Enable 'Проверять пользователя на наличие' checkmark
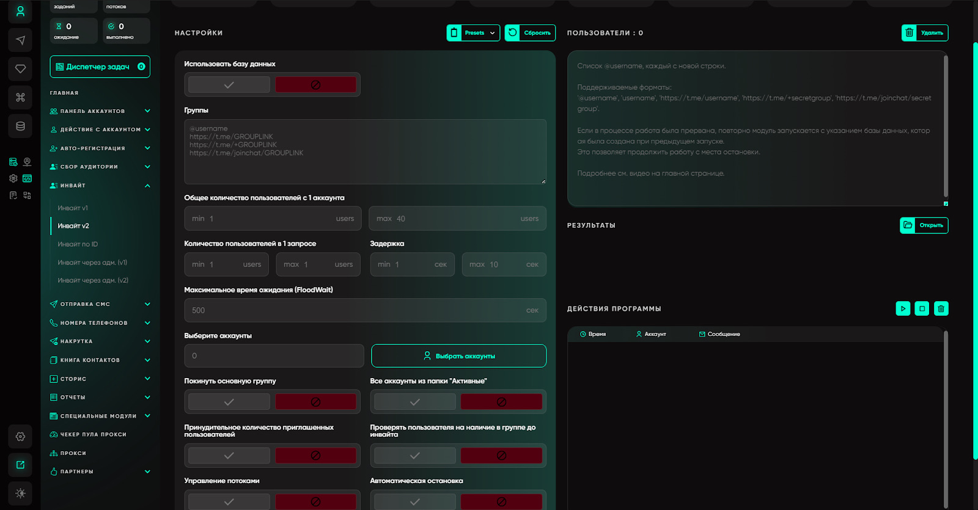Viewport: 978px width, 510px height. [x=415, y=456]
